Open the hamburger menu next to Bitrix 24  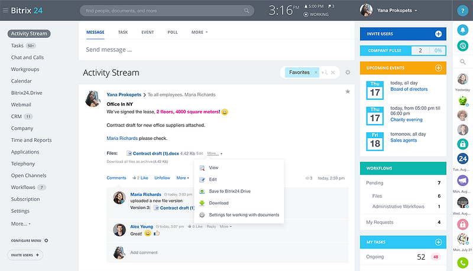coord(5,11)
